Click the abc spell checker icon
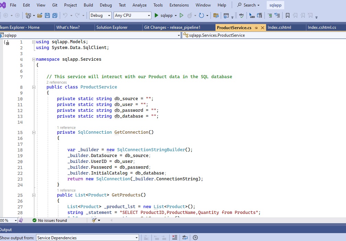The height and width of the screenshot is (241, 346). (242, 15)
